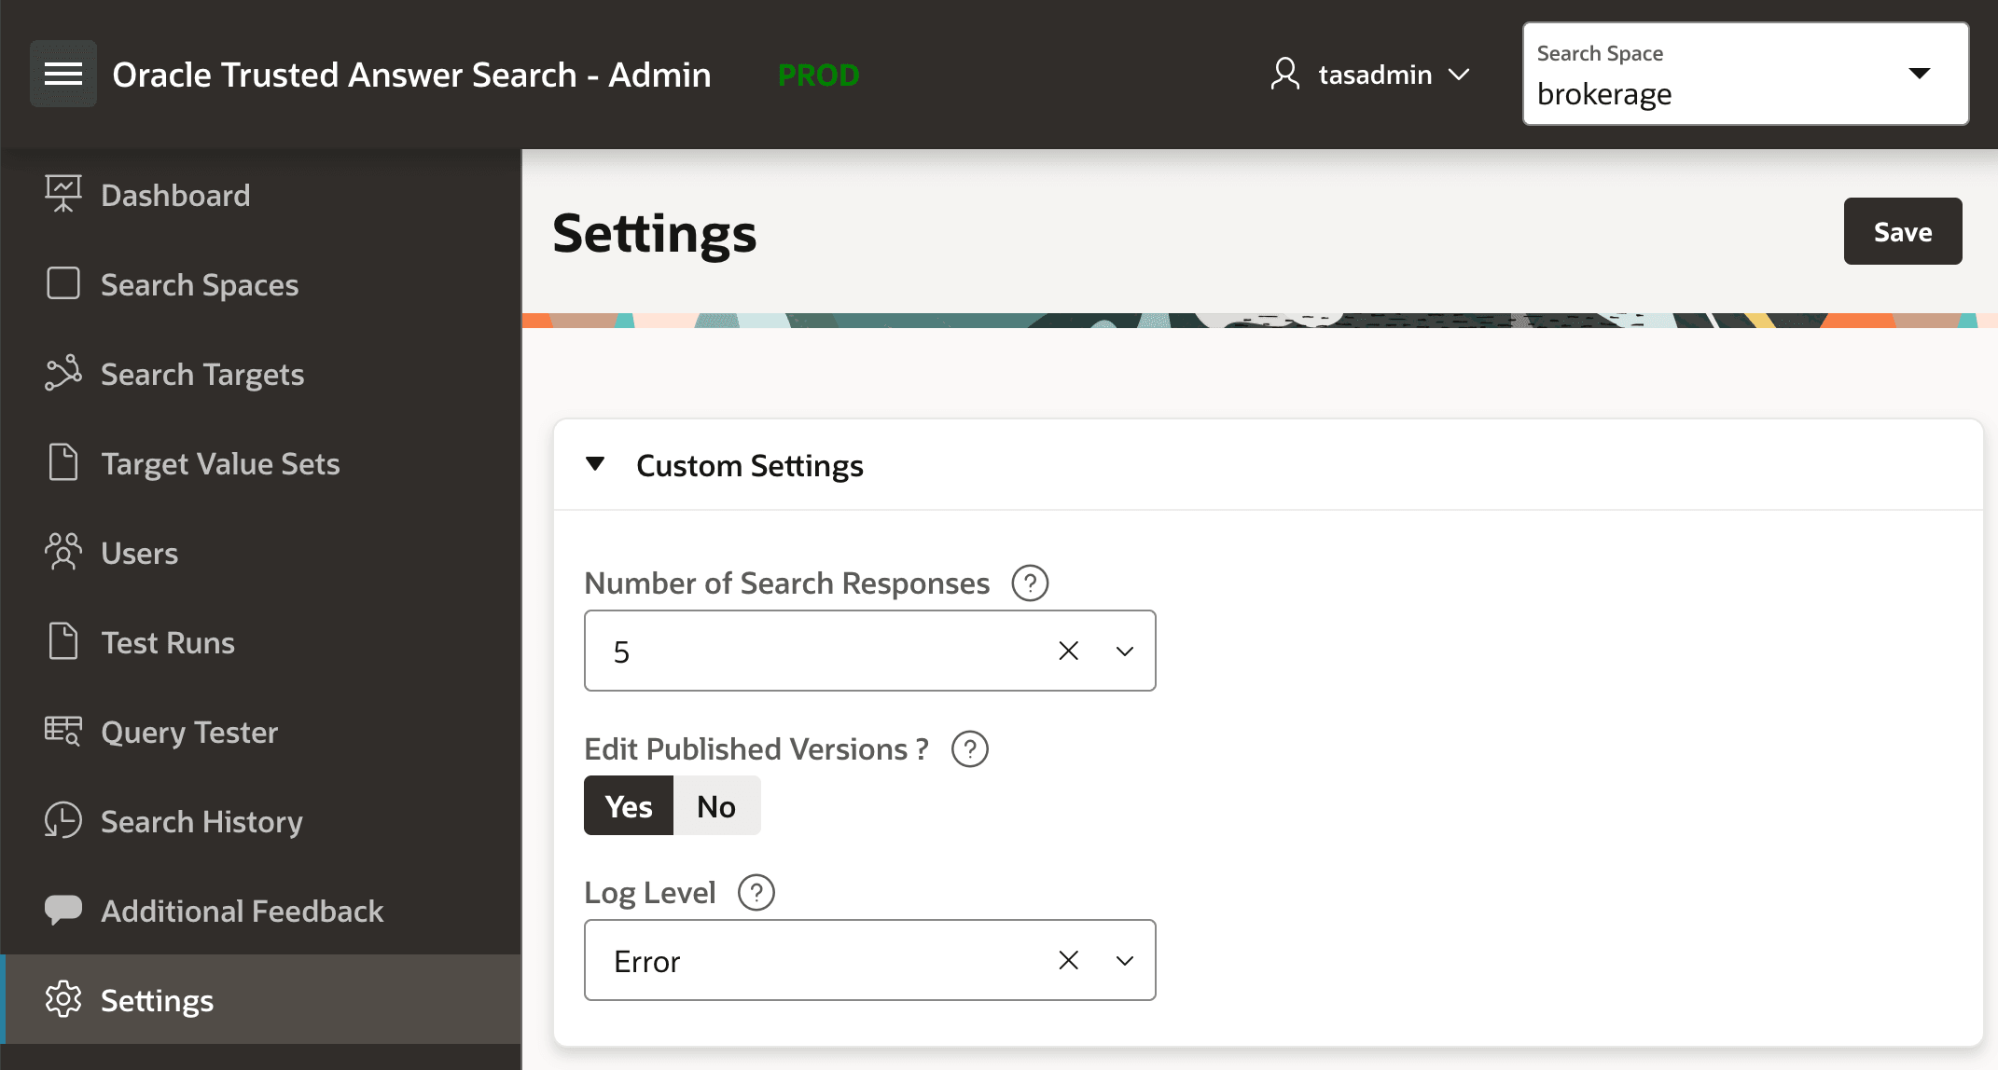Open Search Targets from the sidebar
This screenshot has height=1070, width=1998.
(x=201, y=374)
